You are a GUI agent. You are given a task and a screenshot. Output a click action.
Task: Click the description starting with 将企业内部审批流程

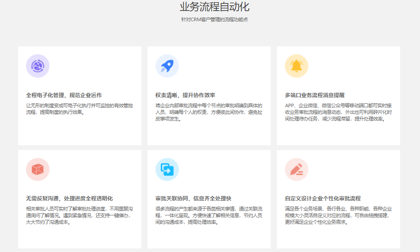click(x=209, y=112)
